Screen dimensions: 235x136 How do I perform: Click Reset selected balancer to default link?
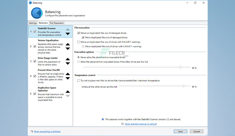[x=141, y=124]
